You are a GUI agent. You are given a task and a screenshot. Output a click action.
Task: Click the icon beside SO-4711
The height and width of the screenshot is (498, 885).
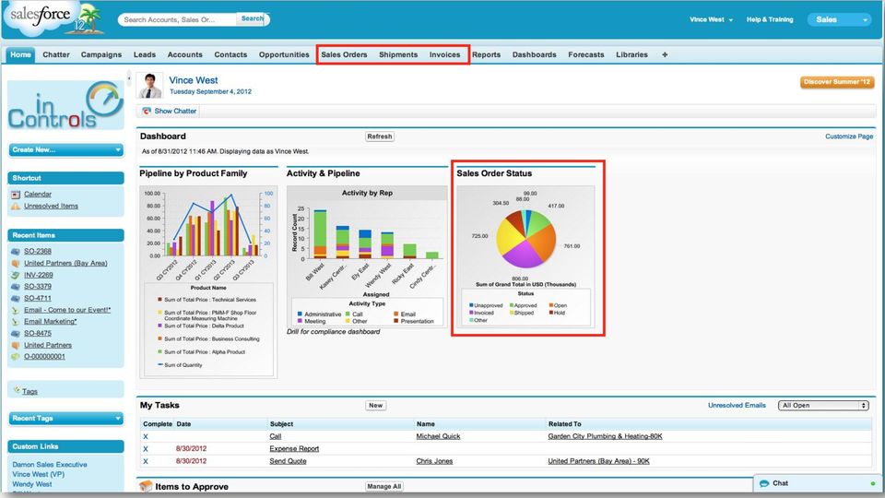[x=16, y=298]
